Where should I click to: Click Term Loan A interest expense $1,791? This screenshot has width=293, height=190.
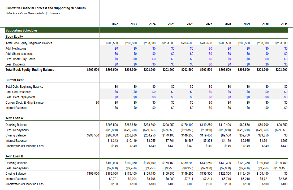pos(264,141)
